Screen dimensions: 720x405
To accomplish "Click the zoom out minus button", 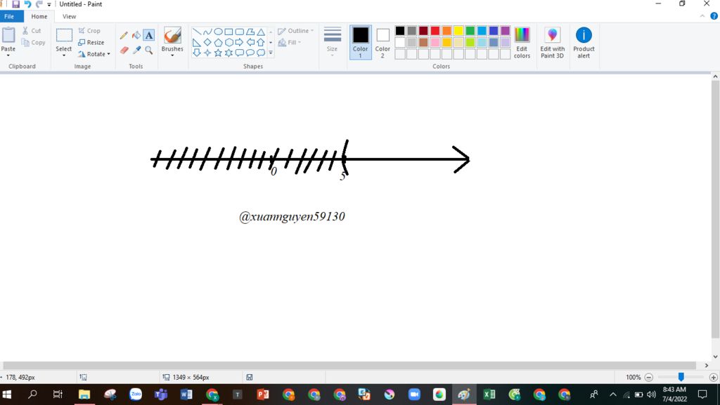I will coord(649,377).
